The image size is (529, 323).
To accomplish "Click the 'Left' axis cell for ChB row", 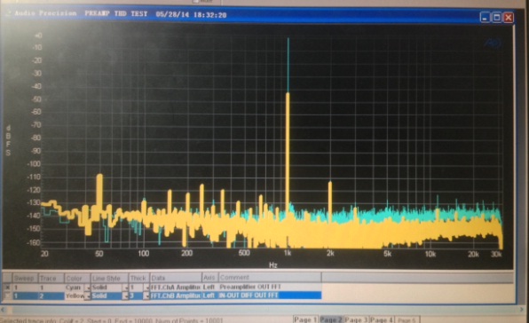I will tap(209, 295).
